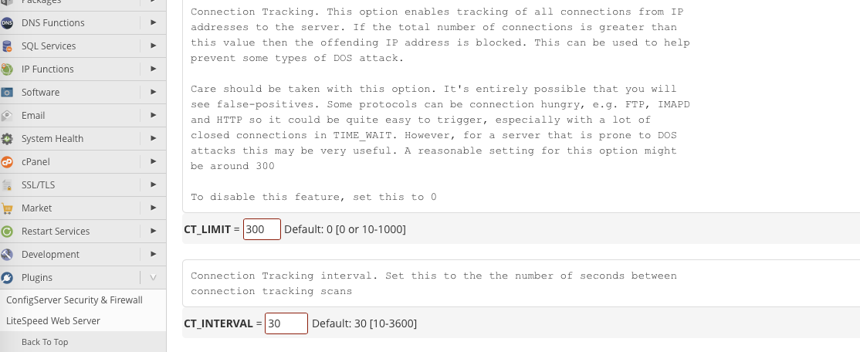Image resolution: width=860 pixels, height=352 pixels.
Task: Click the CT_LIMIT value input field
Action: (x=262, y=229)
